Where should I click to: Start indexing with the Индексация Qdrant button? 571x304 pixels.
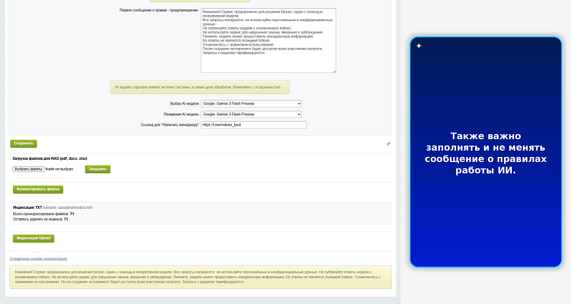[33, 238]
